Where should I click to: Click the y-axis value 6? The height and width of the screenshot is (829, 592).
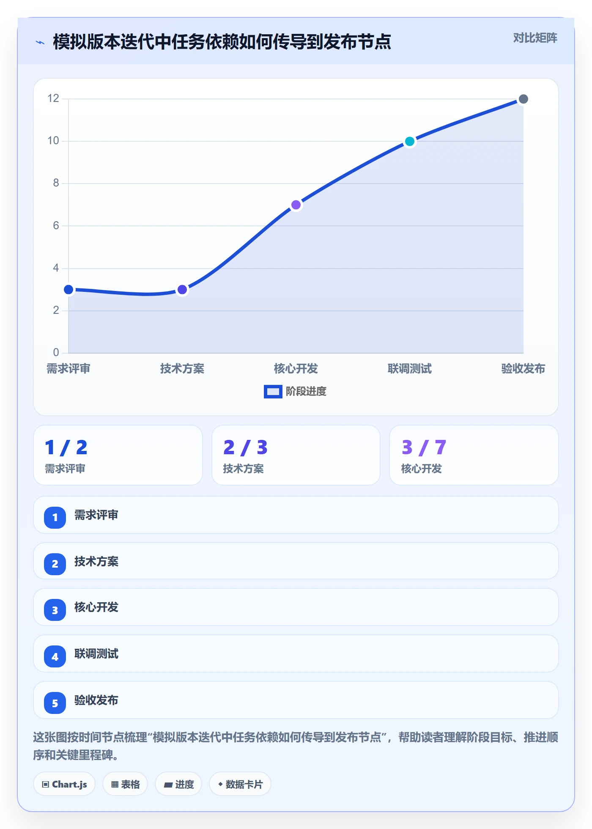click(x=56, y=225)
